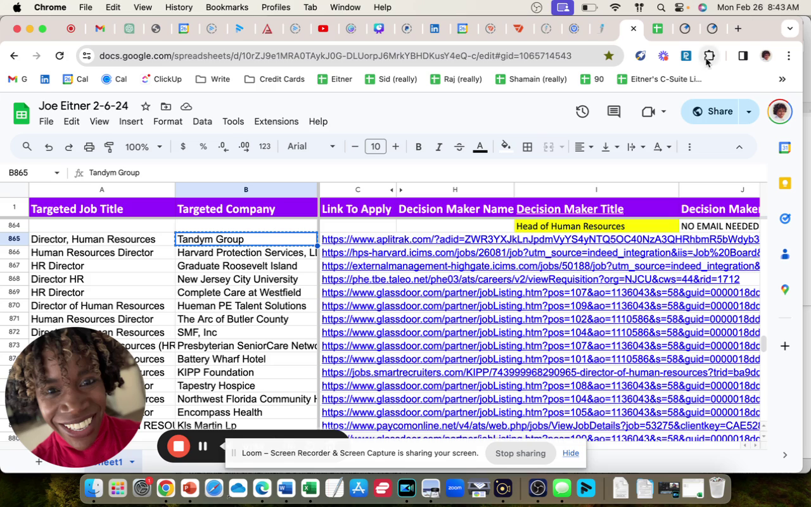Open the borders tool
The image size is (811, 507).
click(x=527, y=147)
